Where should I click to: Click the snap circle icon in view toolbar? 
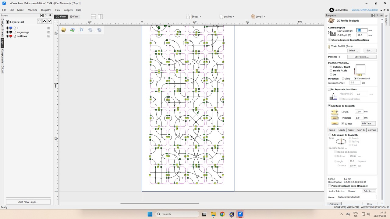coord(81,30)
